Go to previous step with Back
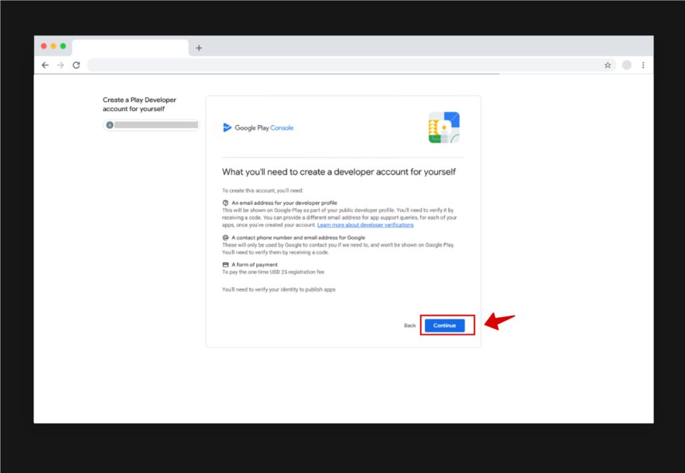 tap(410, 325)
